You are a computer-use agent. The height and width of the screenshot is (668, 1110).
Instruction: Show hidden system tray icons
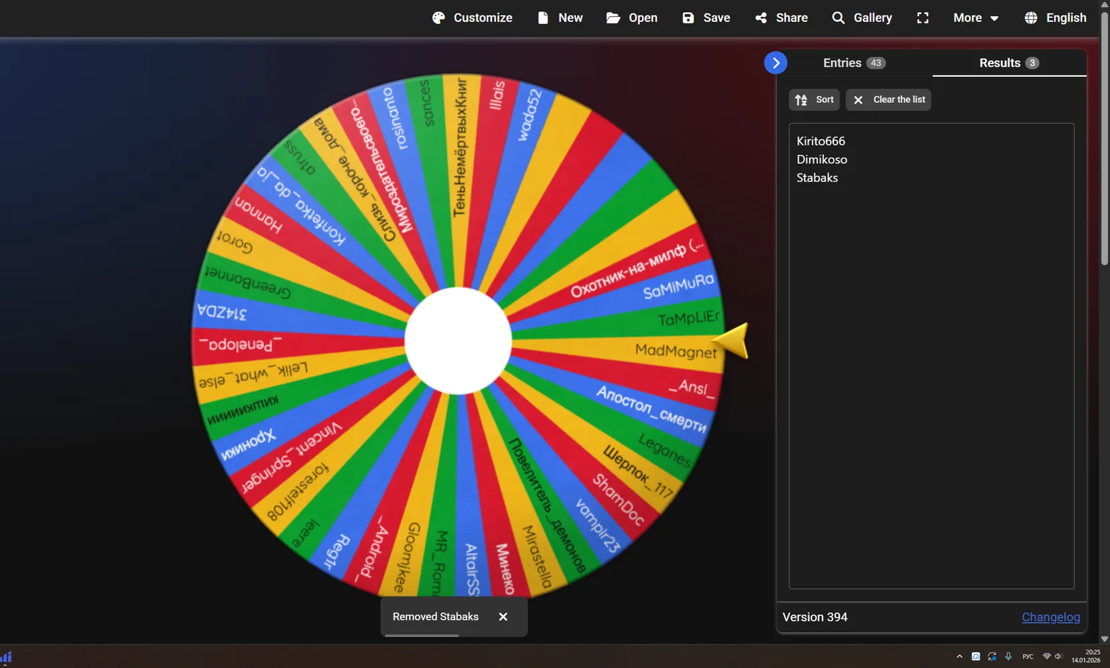[x=960, y=657]
